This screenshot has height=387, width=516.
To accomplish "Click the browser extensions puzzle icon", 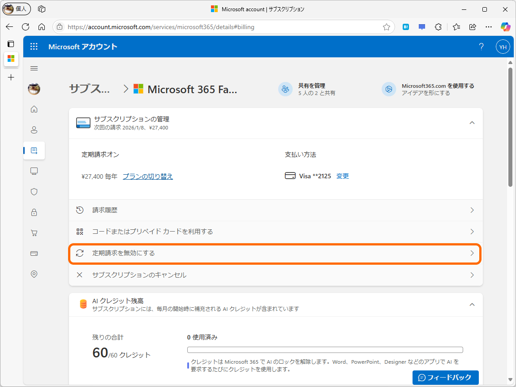I will (438, 27).
